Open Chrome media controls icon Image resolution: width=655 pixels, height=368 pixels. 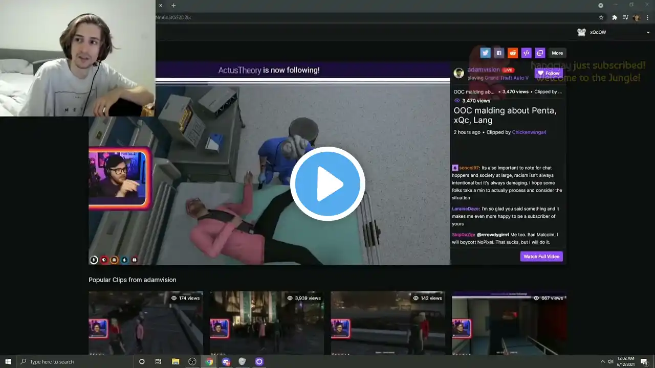[x=625, y=17]
